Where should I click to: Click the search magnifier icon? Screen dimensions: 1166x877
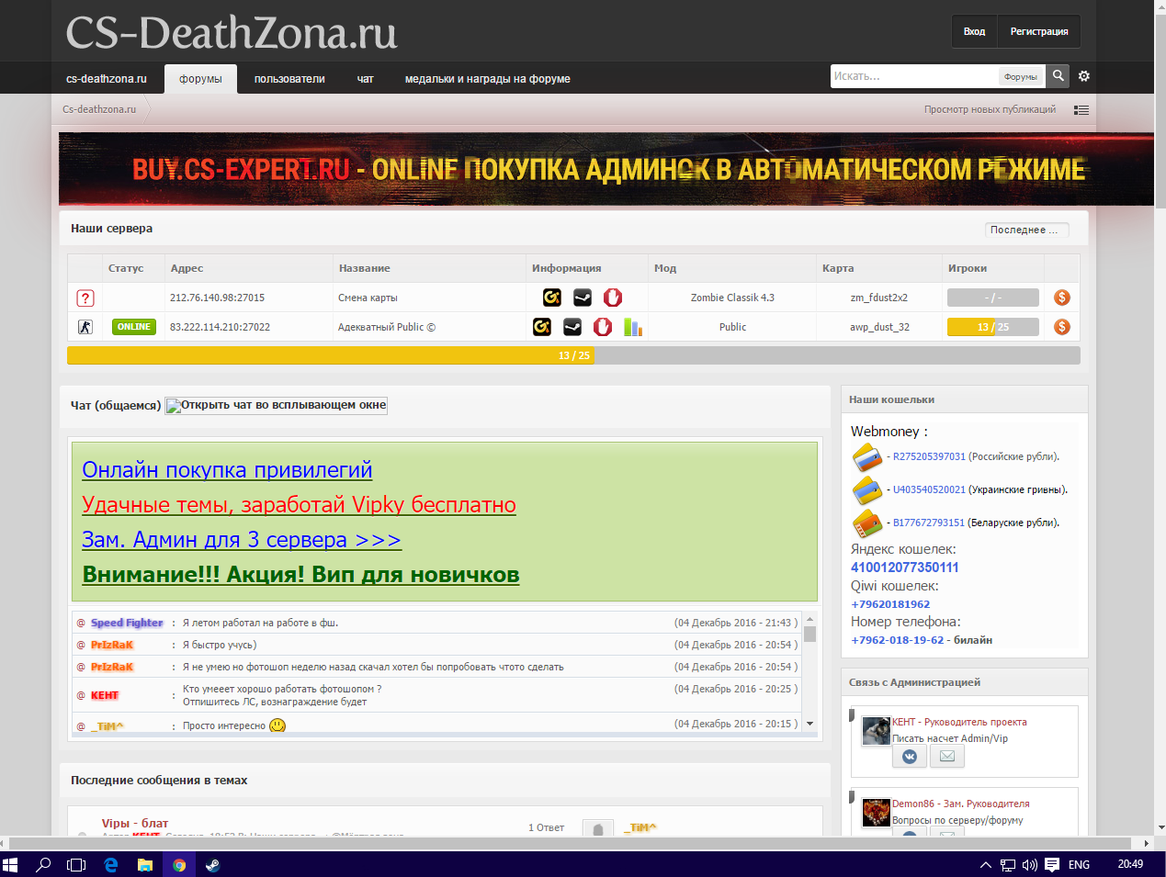[x=1058, y=76]
